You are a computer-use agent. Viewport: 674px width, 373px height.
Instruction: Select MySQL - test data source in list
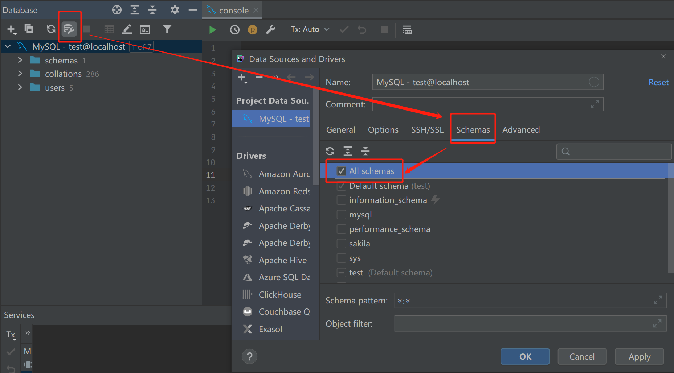point(271,119)
